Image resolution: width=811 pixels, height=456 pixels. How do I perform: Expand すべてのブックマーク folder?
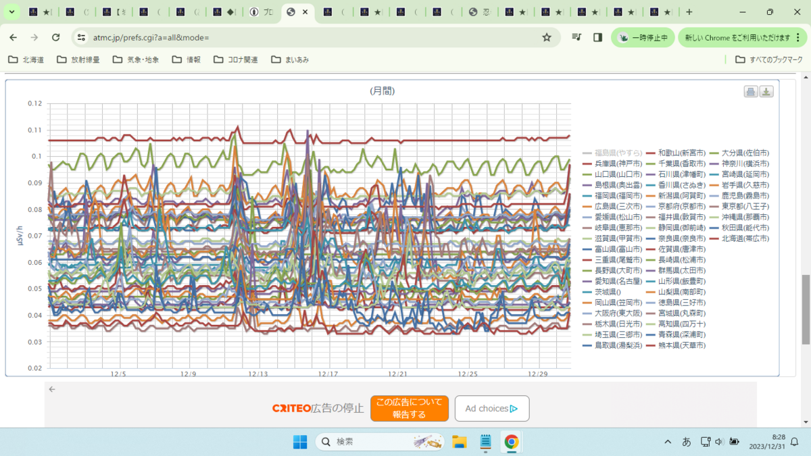(x=769, y=59)
